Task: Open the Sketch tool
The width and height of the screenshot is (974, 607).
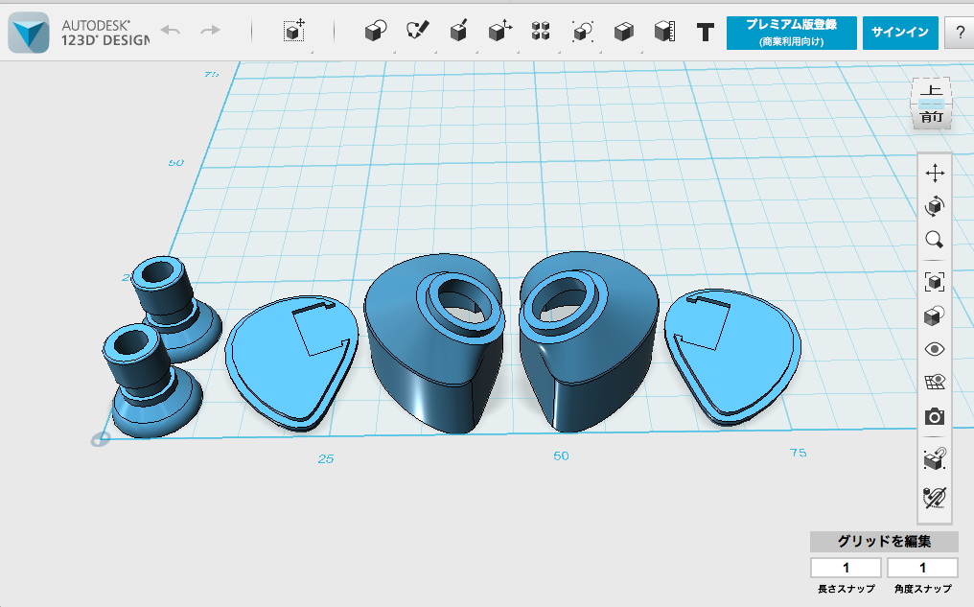Action: pos(417,30)
